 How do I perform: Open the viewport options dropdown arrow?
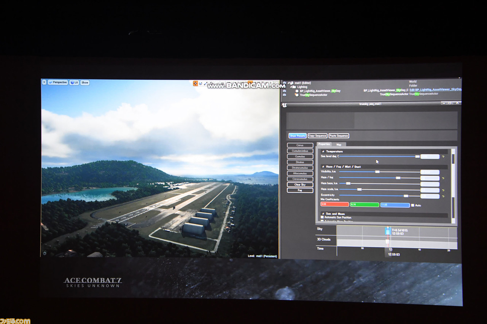[44, 82]
